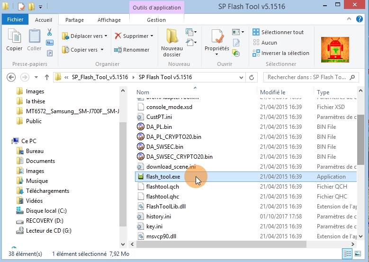Switch to the Gestion tab
Viewport: 369px width, 262px height.
[156, 20]
